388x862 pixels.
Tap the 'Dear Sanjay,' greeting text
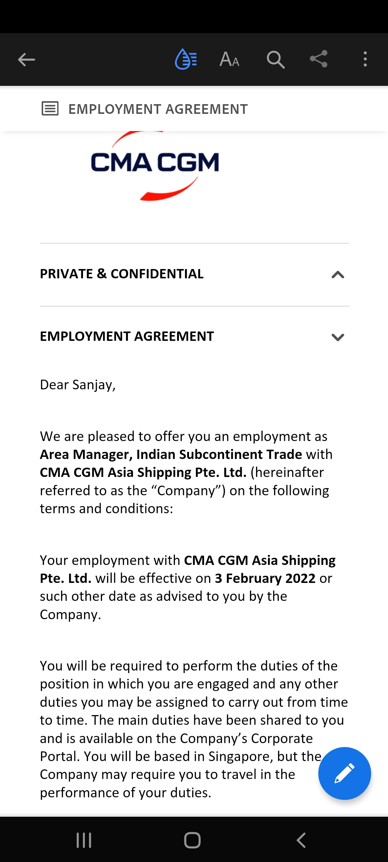coord(78,385)
